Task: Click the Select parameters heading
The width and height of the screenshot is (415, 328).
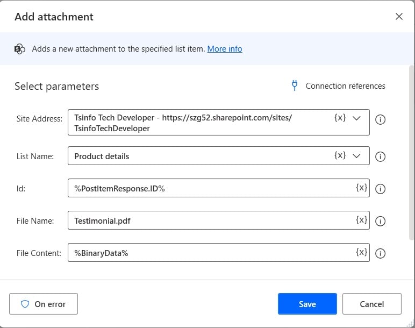Action: click(56, 87)
